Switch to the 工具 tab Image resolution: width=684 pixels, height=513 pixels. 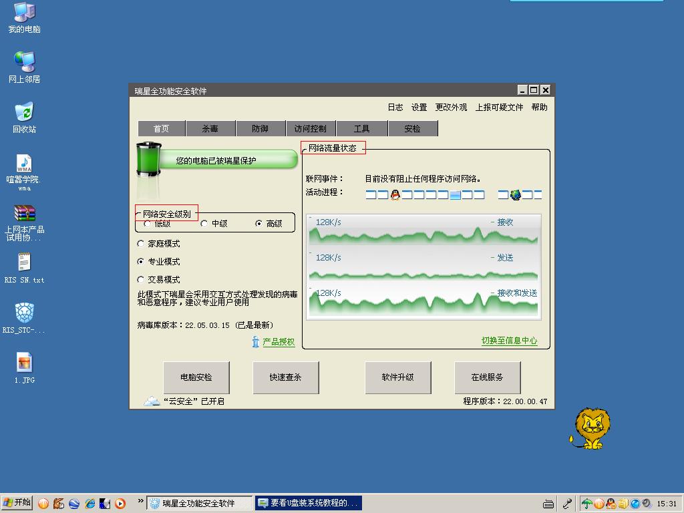[x=361, y=128]
